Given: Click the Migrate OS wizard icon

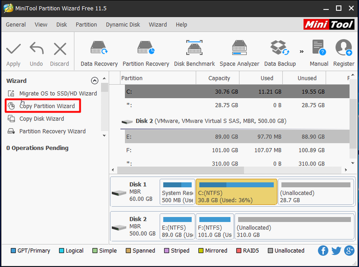Looking at the screenshot, I should 11,93.
